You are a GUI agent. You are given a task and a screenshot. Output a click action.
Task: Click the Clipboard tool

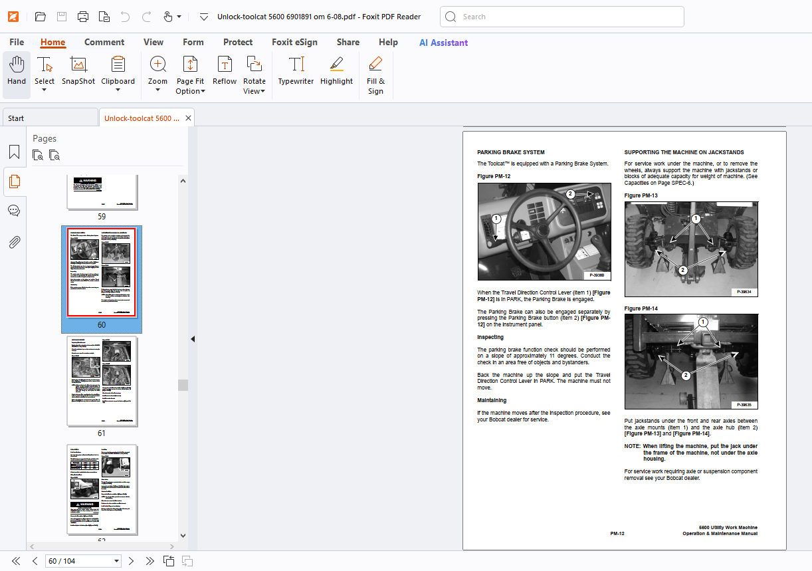pyautogui.click(x=118, y=69)
